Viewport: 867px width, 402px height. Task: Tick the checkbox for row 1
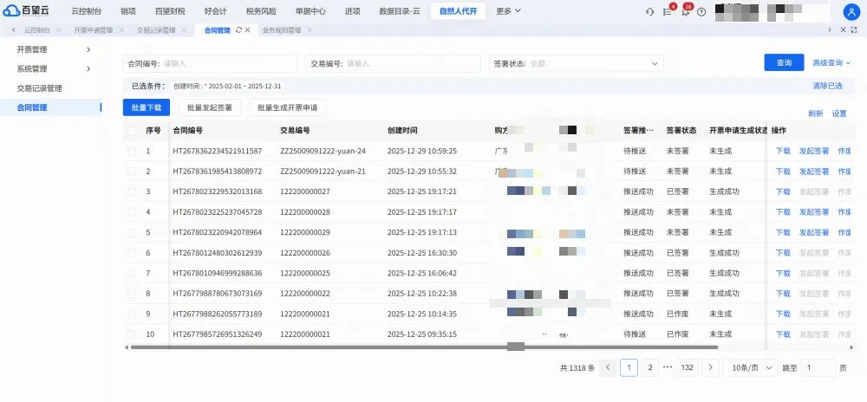click(131, 151)
